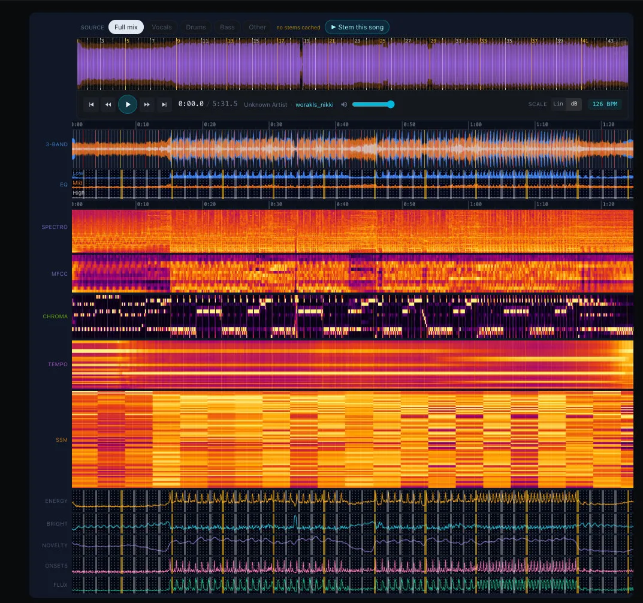Click the Unknown Artist label
The width and height of the screenshot is (643, 603).
[x=265, y=105]
